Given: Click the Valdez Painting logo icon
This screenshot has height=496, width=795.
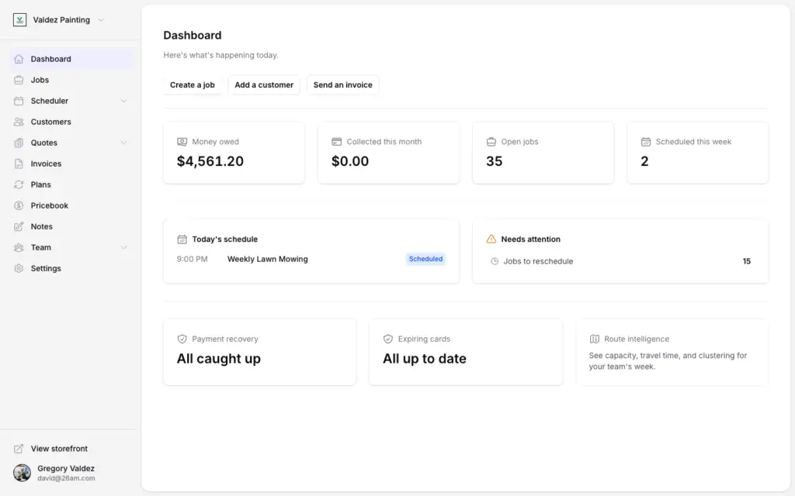Looking at the screenshot, I should click(x=19, y=19).
